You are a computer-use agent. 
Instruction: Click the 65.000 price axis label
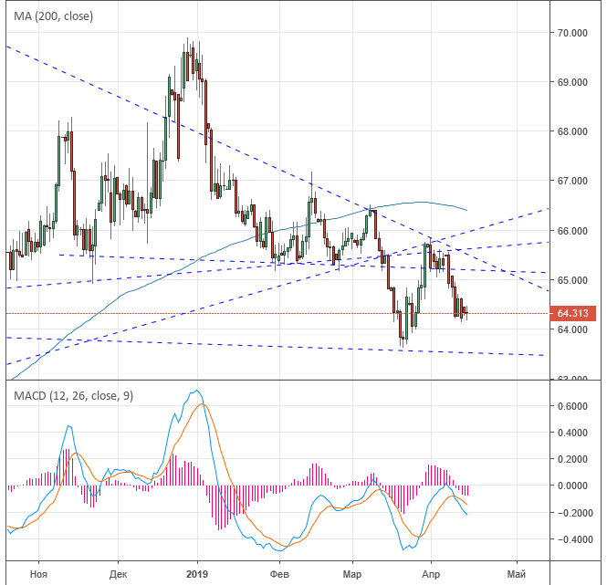pos(572,280)
